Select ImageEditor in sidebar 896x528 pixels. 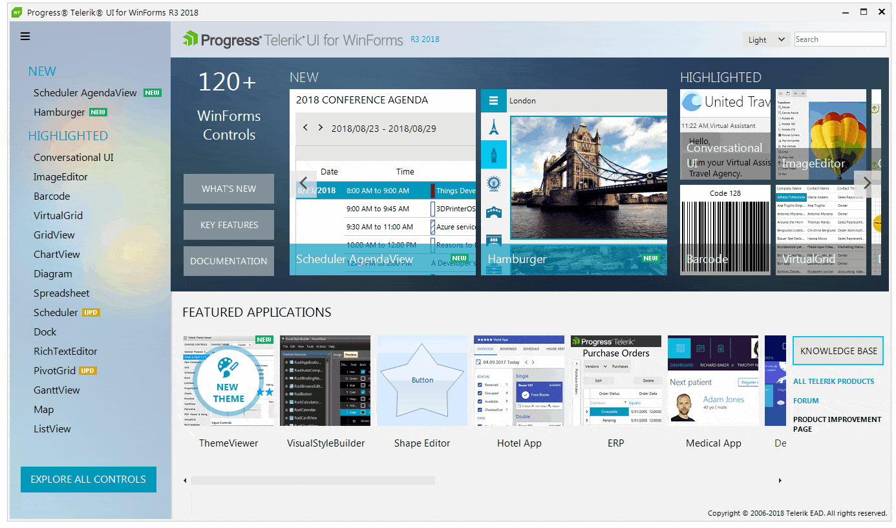(x=61, y=177)
